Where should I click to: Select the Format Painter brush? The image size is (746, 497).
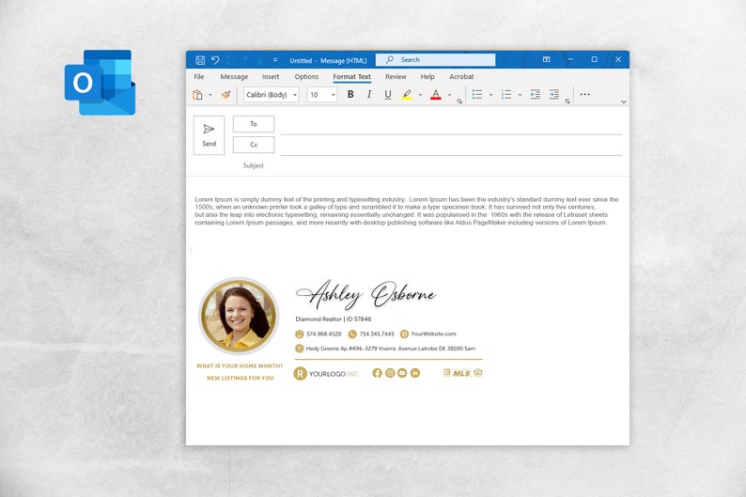(x=226, y=95)
